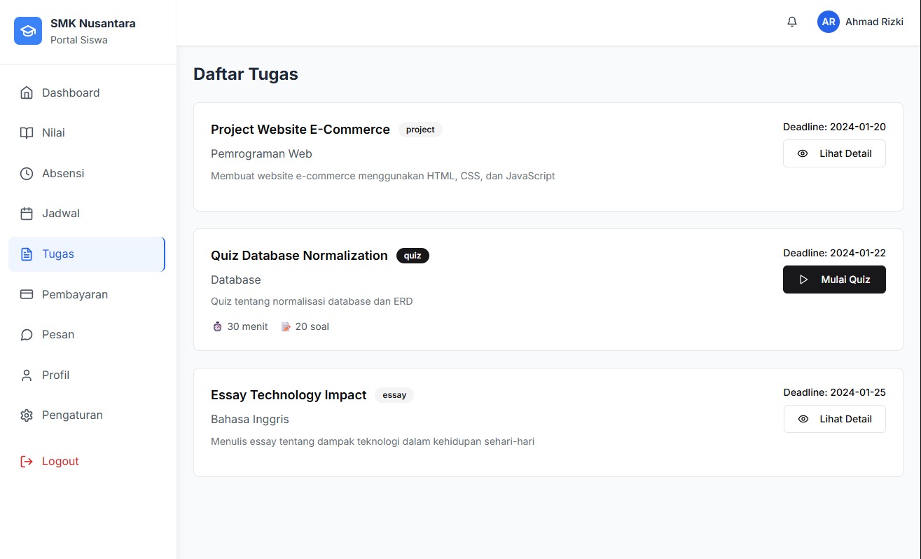Open Lihat Detail for Essay Technology Impact
Screen dimensions: 921x559
click(x=833, y=419)
